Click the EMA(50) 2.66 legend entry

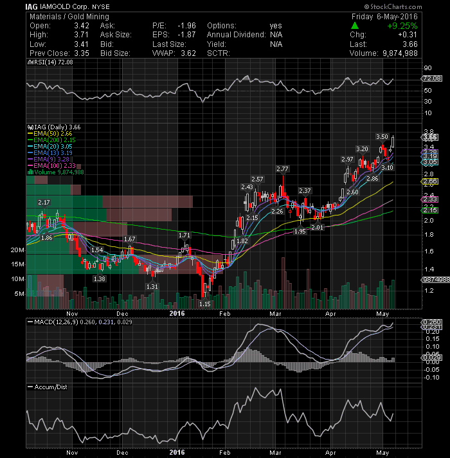click(53, 134)
